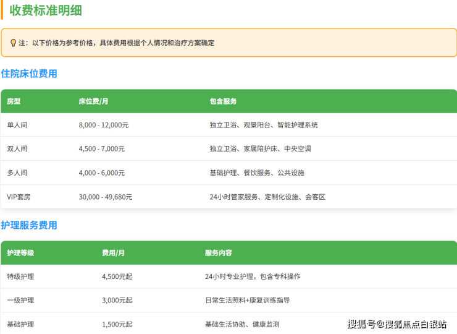457x334 pixels.
Task: Select the 护理服务费用 section title
Action: click(x=29, y=225)
